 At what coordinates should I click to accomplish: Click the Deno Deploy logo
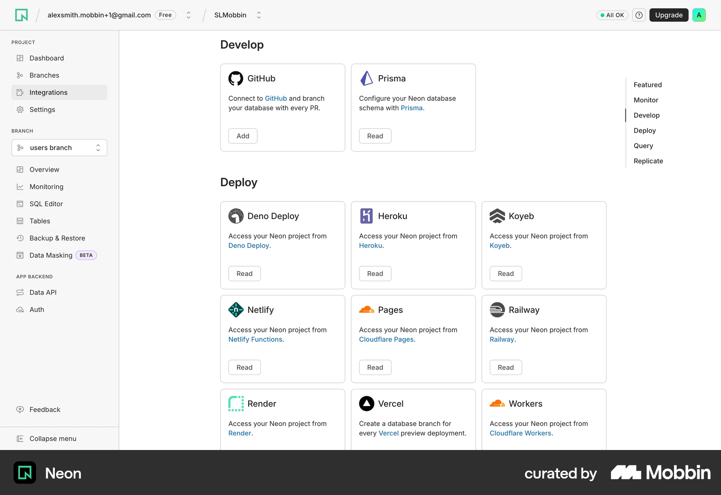click(x=236, y=216)
